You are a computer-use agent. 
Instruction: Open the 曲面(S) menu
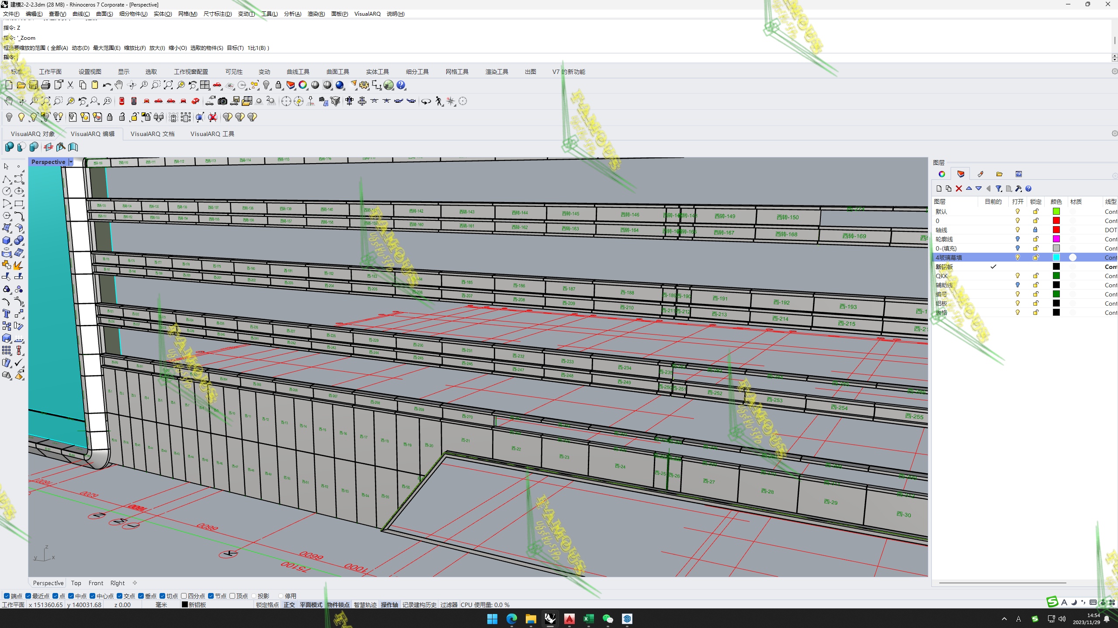104,14
